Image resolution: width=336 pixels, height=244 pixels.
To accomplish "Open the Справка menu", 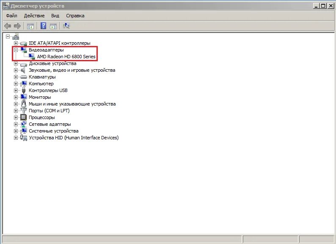I will click(x=75, y=16).
